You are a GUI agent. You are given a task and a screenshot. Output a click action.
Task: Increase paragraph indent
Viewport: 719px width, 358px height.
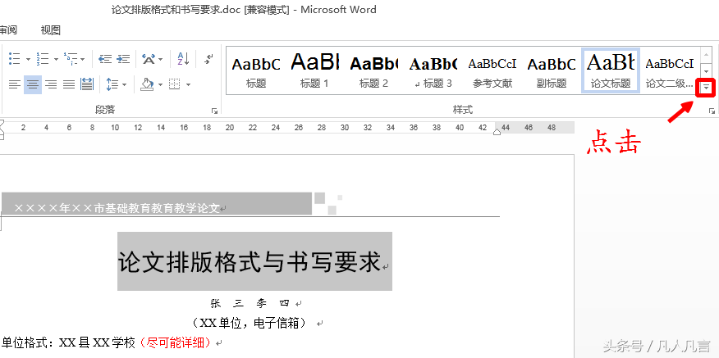click(x=123, y=59)
